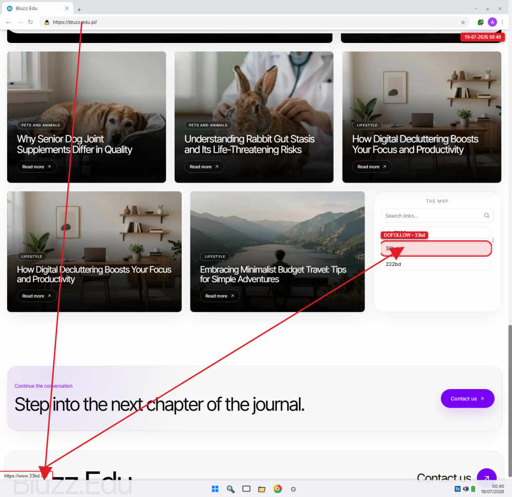Select the Bluzz.Edu browser tab
512x497 pixels.
point(37,9)
